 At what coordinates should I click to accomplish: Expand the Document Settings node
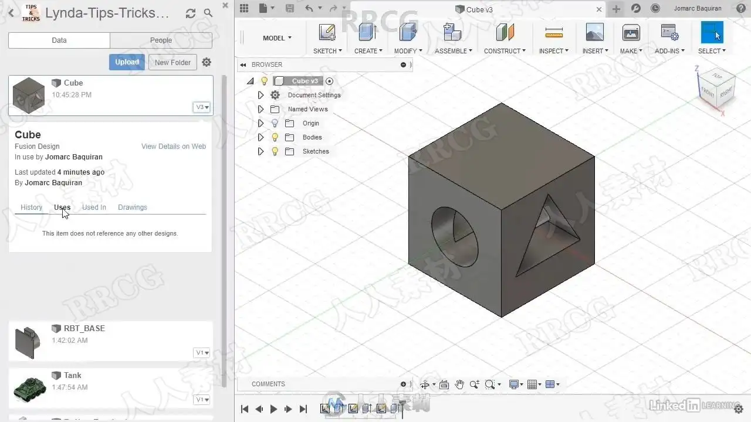[261, 95]
